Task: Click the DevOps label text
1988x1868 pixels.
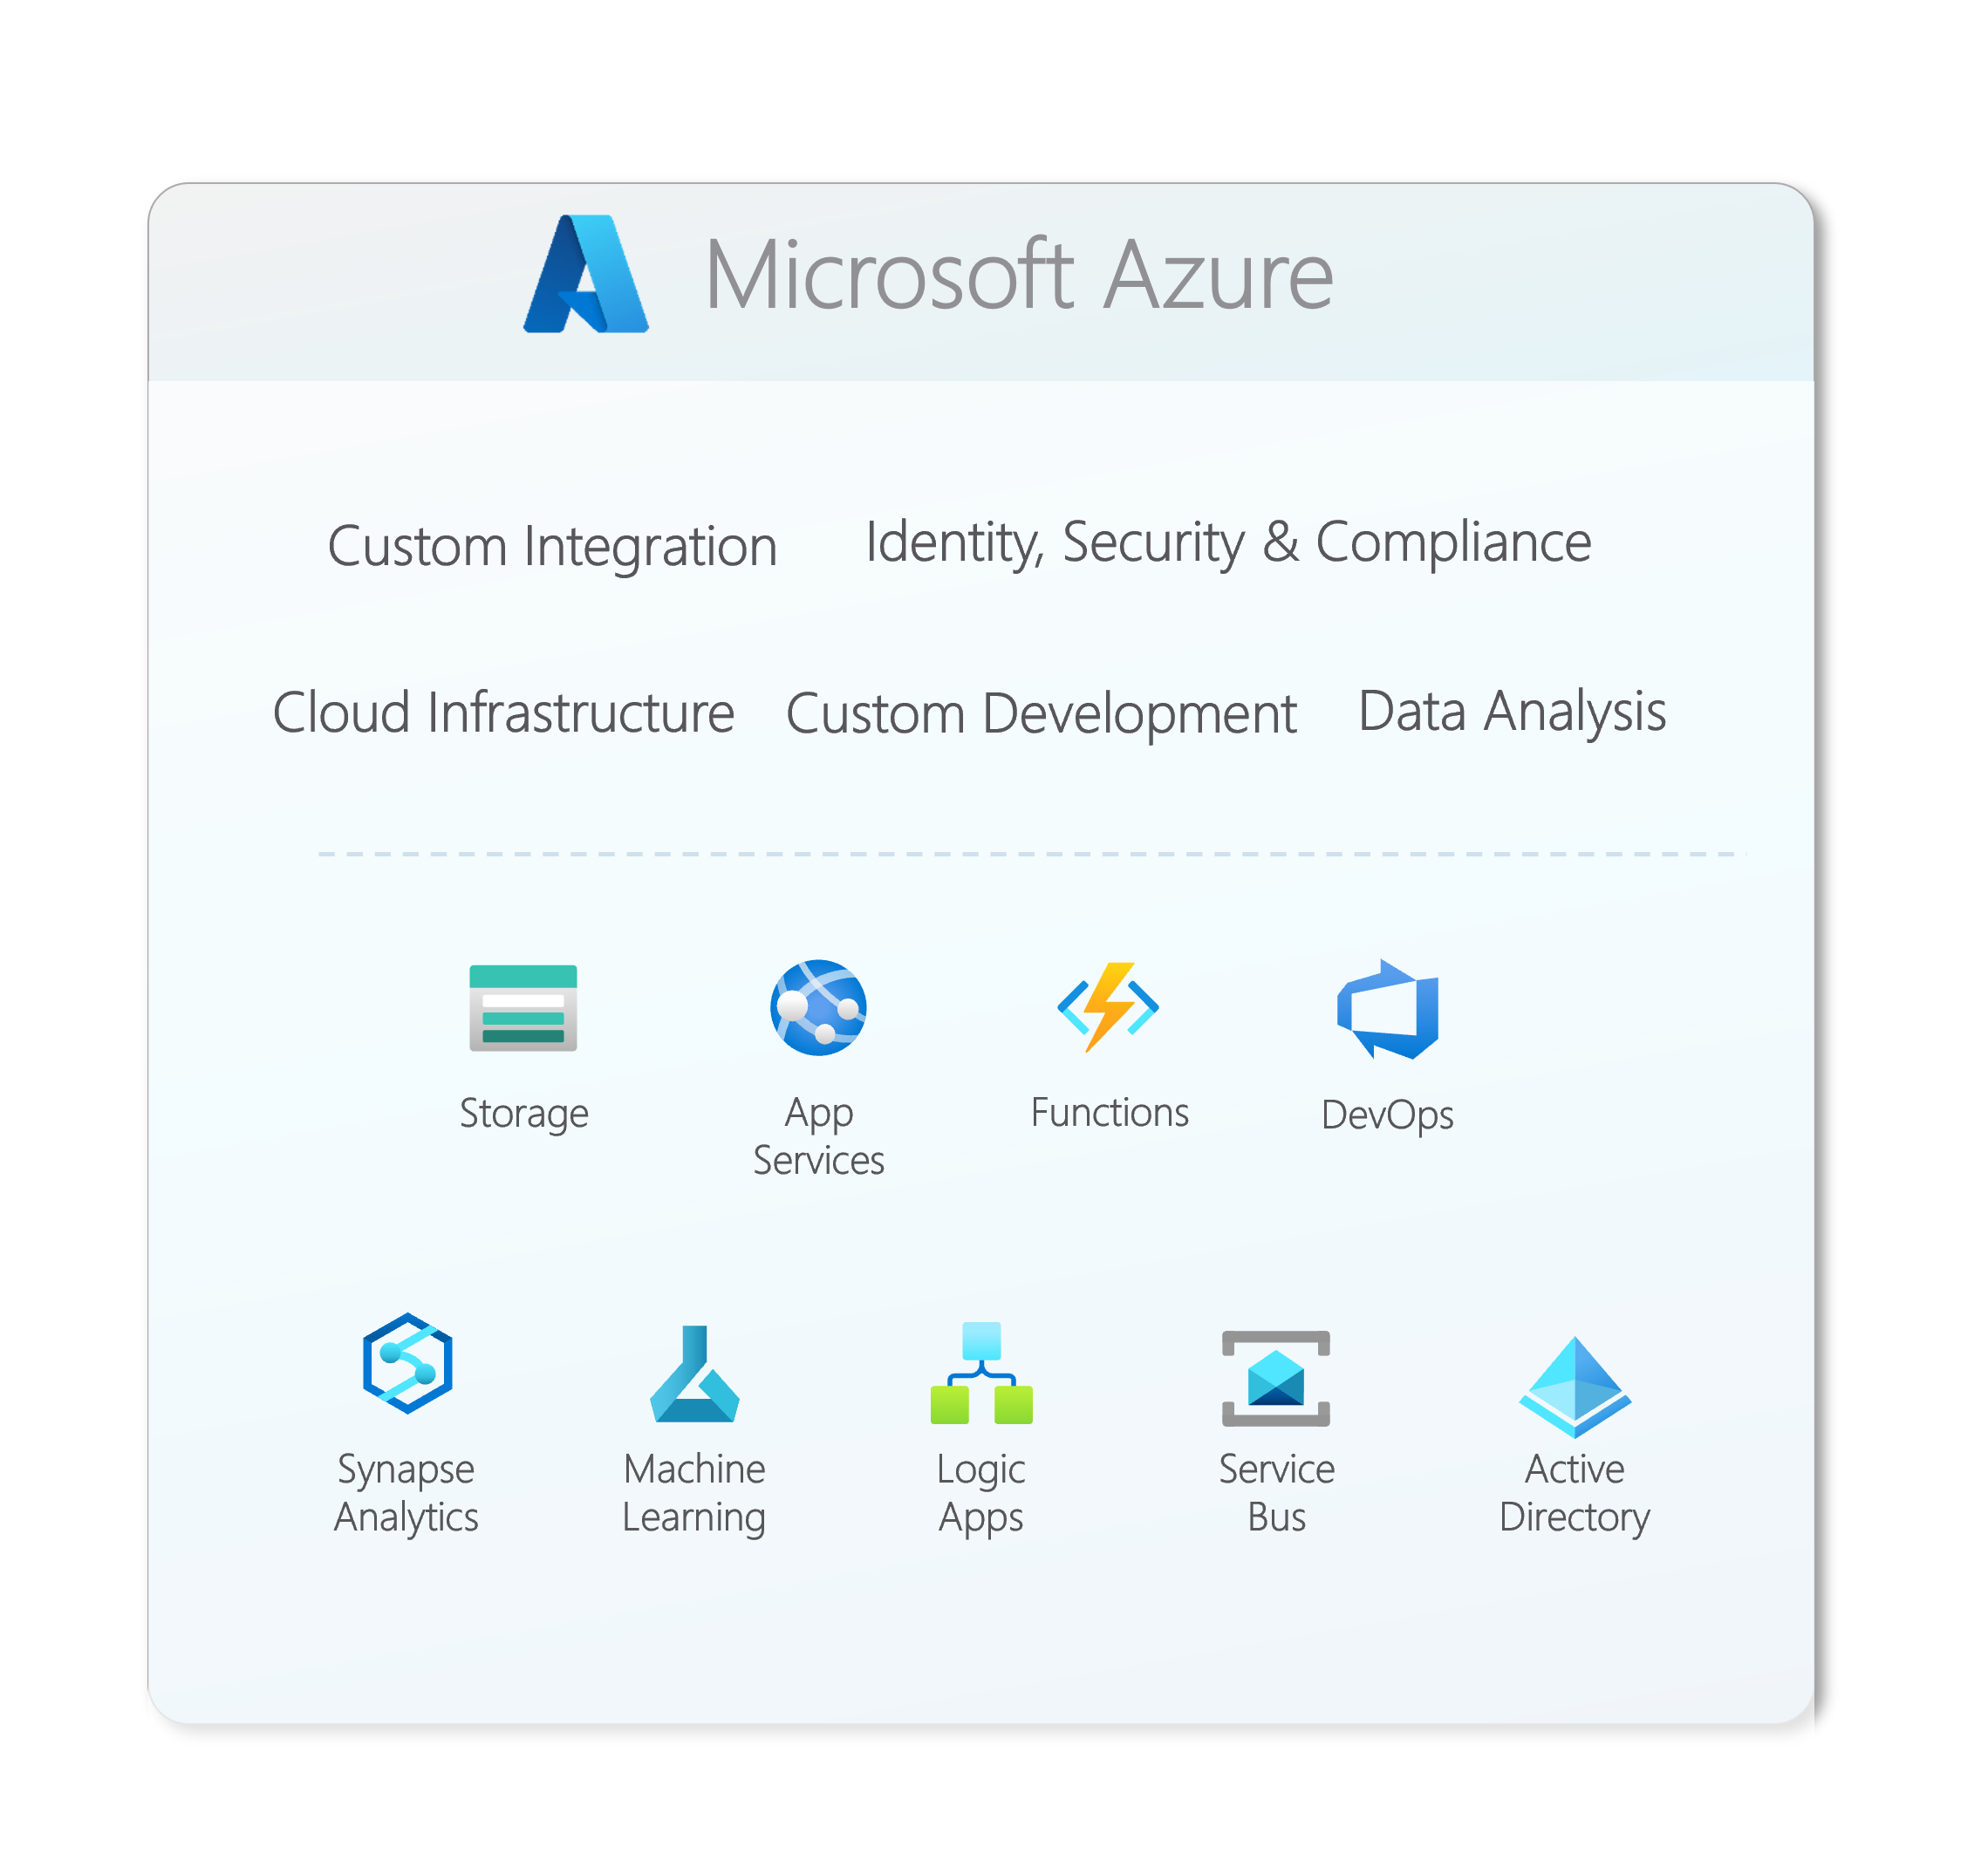Action: click(x=1387, y=1115)
